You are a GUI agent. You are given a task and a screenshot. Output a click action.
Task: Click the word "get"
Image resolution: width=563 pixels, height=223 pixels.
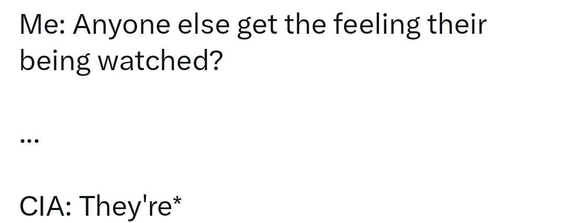point(256,27)
